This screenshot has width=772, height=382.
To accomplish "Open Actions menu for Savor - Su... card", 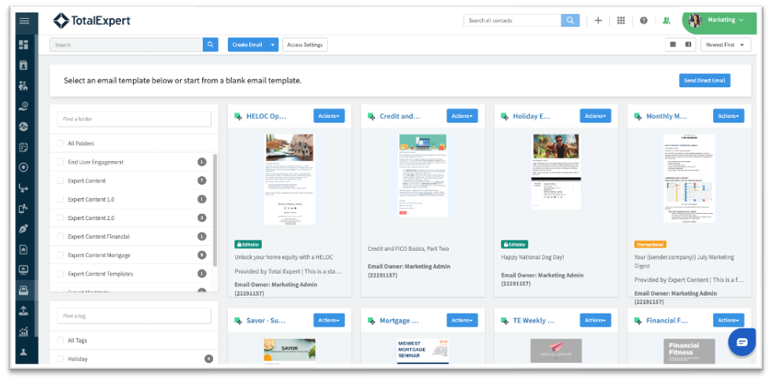I will (329, 321).
